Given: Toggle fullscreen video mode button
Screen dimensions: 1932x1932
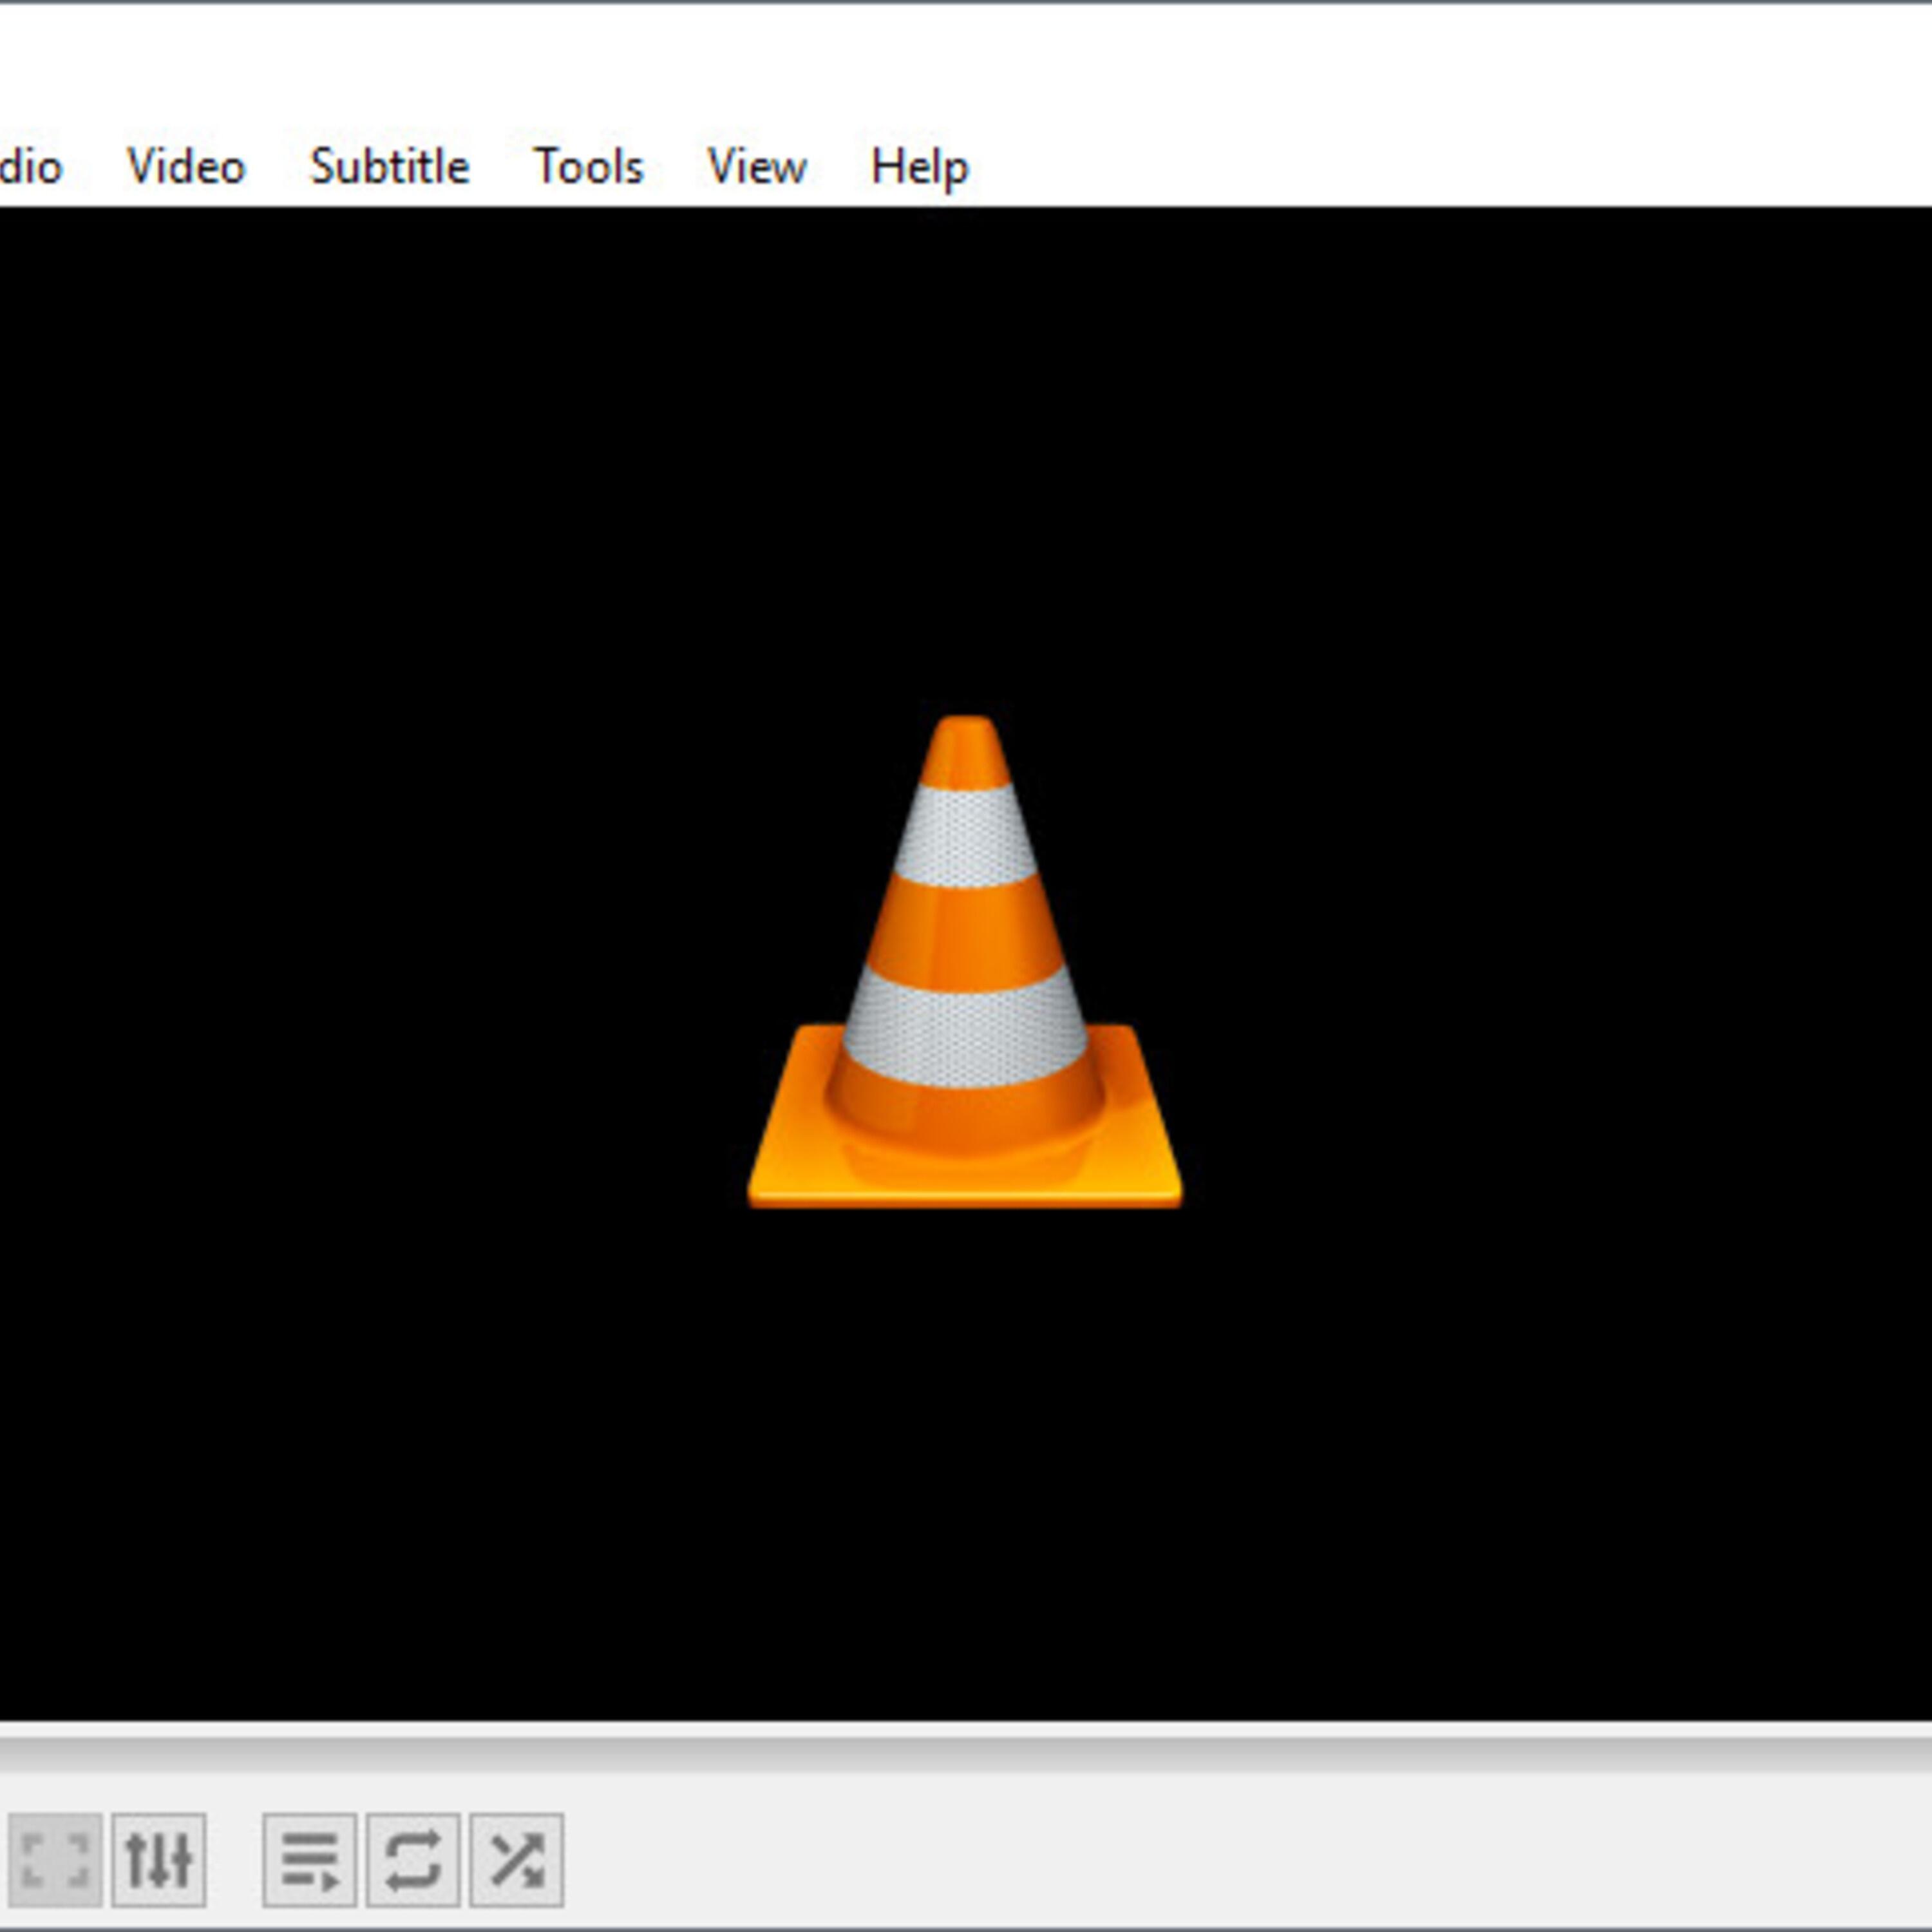Looking at the screenshot, I should click(x=54, y=1860).
